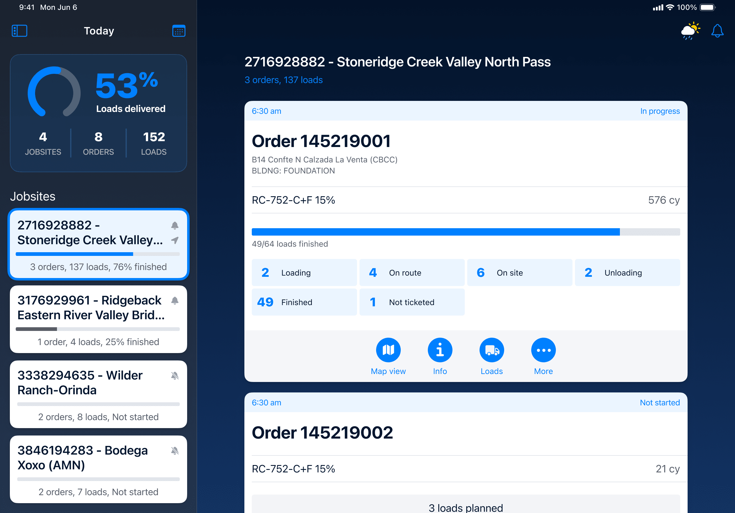
Task: Tap Order 145219001 RC-752-C+F 15% mix row
Action: coord(466,200)
